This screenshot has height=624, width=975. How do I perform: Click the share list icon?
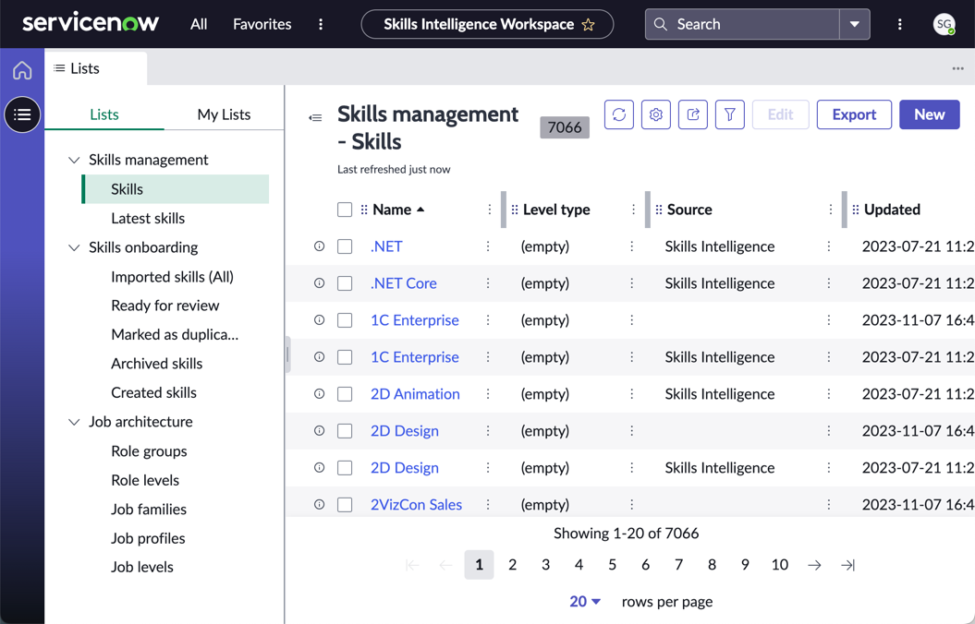coord(693,114)
